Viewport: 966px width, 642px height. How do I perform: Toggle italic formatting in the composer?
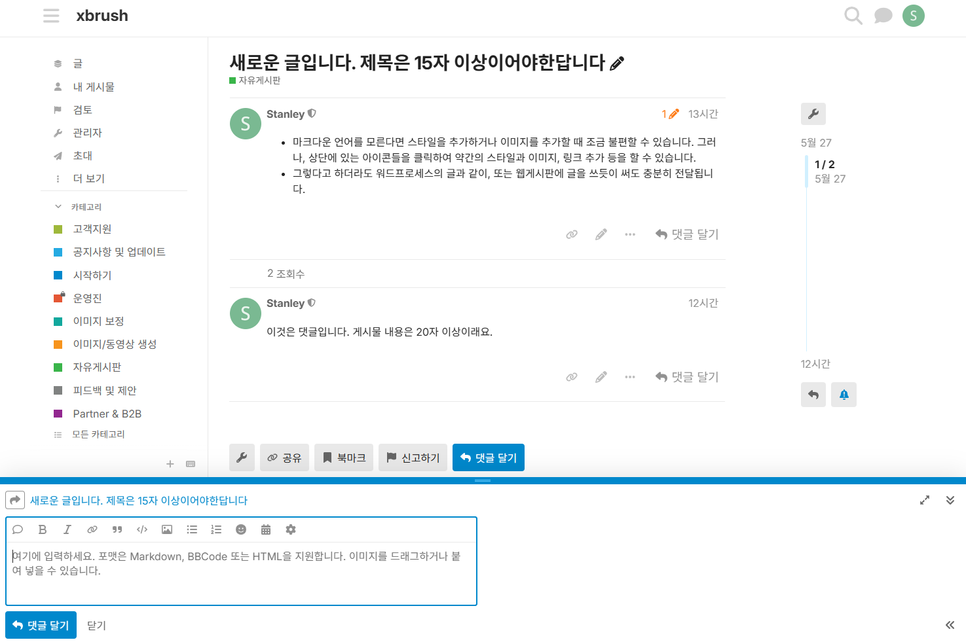point(67,529)
